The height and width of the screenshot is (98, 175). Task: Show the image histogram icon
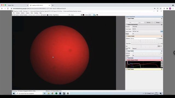[x=95, y=15]
